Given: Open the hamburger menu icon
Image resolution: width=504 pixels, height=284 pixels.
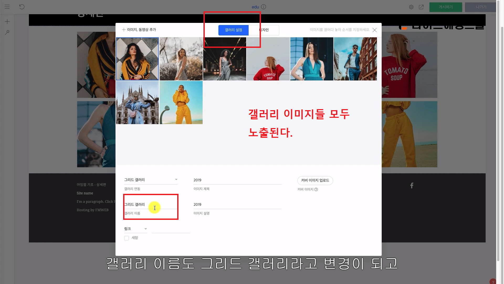Looking at the screenshot, I should tap(7, 7).
